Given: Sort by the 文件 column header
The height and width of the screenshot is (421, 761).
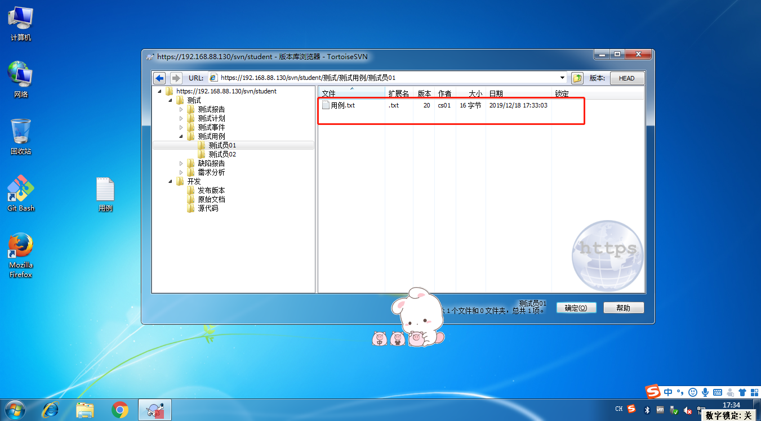Looking at the screenshot, I should pyautogui.click(x=351, y=93).
